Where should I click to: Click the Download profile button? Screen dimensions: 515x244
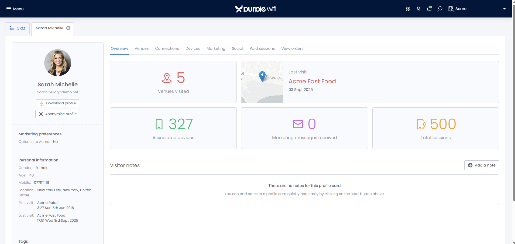pyautogui.click(x=58, y=103)
